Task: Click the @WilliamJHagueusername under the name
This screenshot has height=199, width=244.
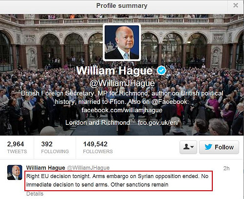Action: pyautogui.click(x=122, y=83)
